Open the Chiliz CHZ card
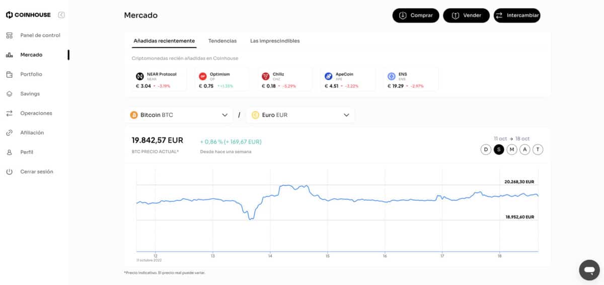This screenshot has width=604, height=285. (284, 80)
